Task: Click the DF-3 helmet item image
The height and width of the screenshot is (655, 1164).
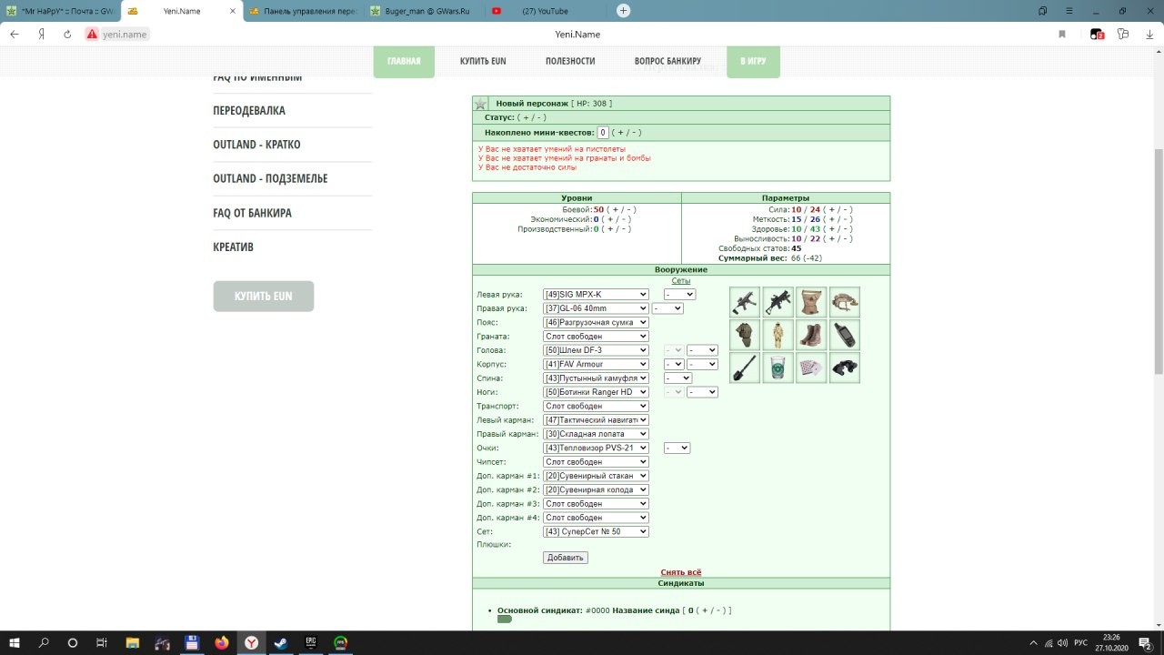Action: tap(845, 302)
